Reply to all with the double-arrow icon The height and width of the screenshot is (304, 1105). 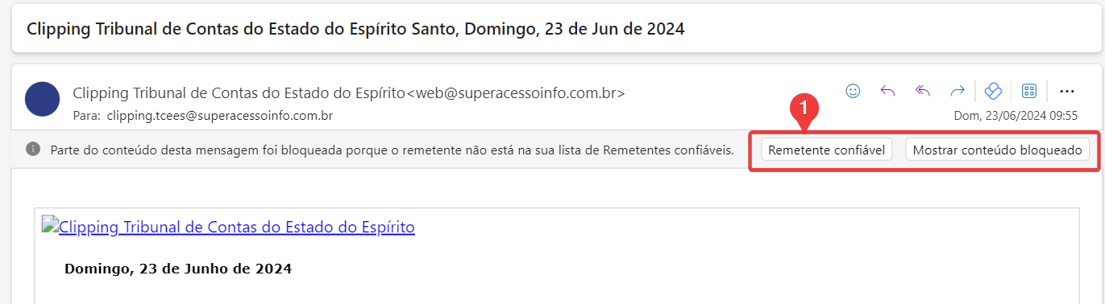923,91
